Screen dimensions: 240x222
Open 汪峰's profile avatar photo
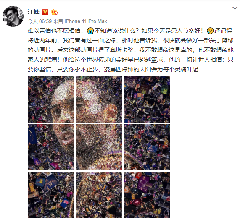pos(13,16)
